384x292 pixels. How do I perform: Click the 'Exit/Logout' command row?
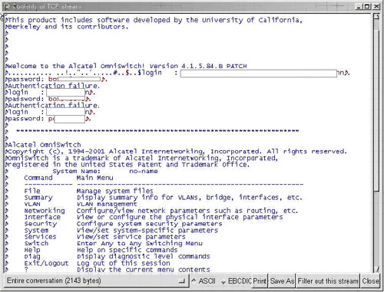tap(97, 263)
